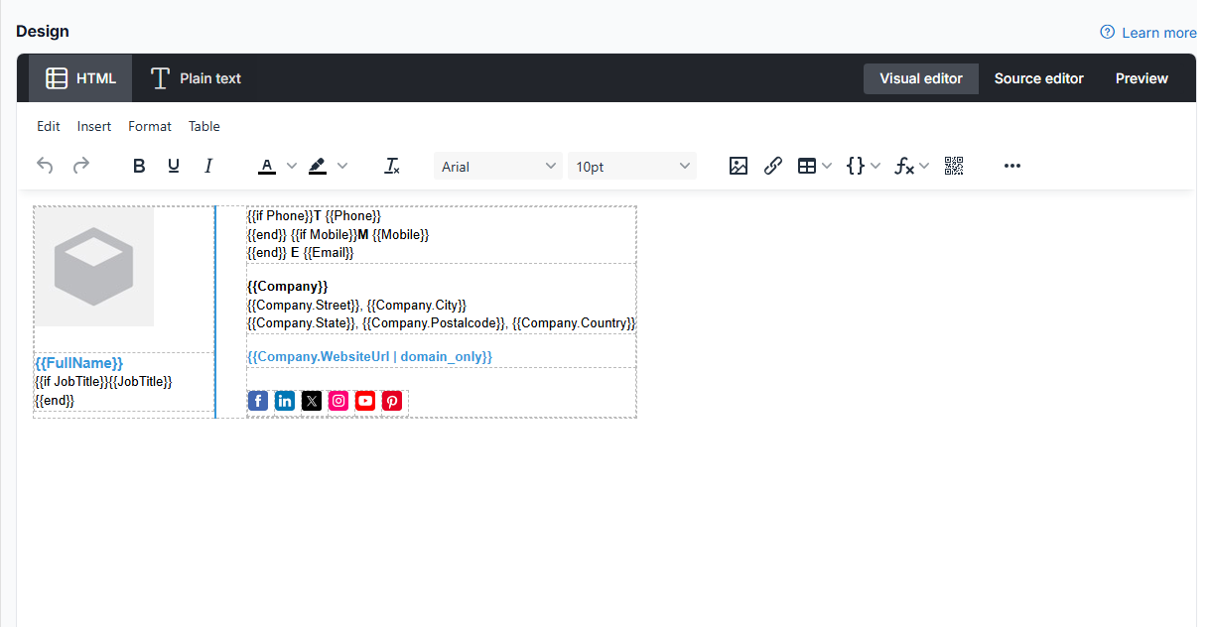The height and width of the screenshot is (627, 1212).
Task: Click the Pinterest icon in signature
Action: pos(392,401)
